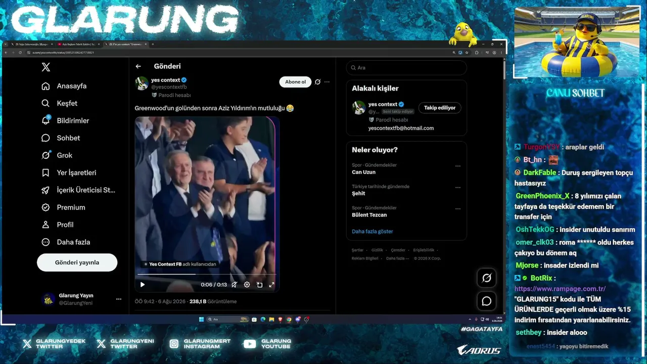The image size is (647, 364).
Task: Expand the footer Daha fazla menu
Action: click(397, 258)
